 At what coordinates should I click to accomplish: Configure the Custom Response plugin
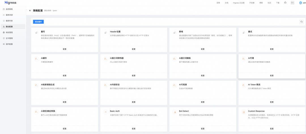(x=272, y=129)
